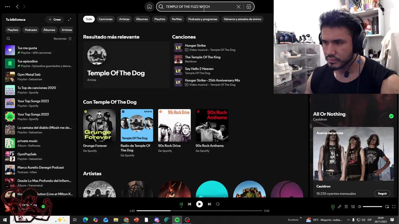Expand Tu biblioteca to full view
The height and width of the screenshot is (224, 399).
click(x=70, y=19)
